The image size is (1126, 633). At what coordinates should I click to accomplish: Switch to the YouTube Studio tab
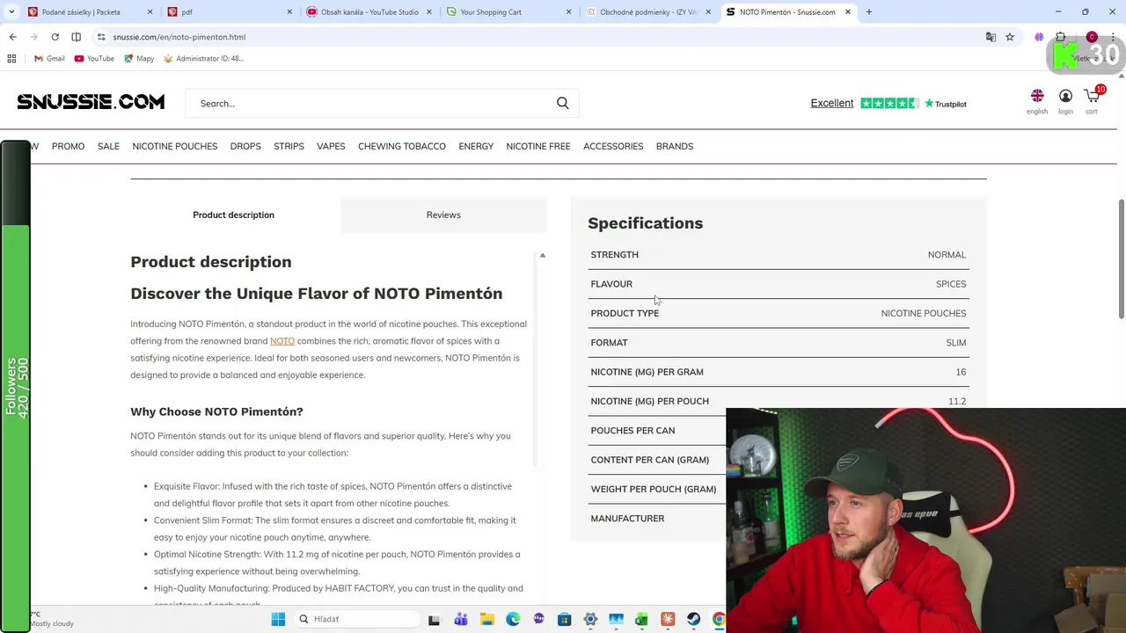coord(369,12)
